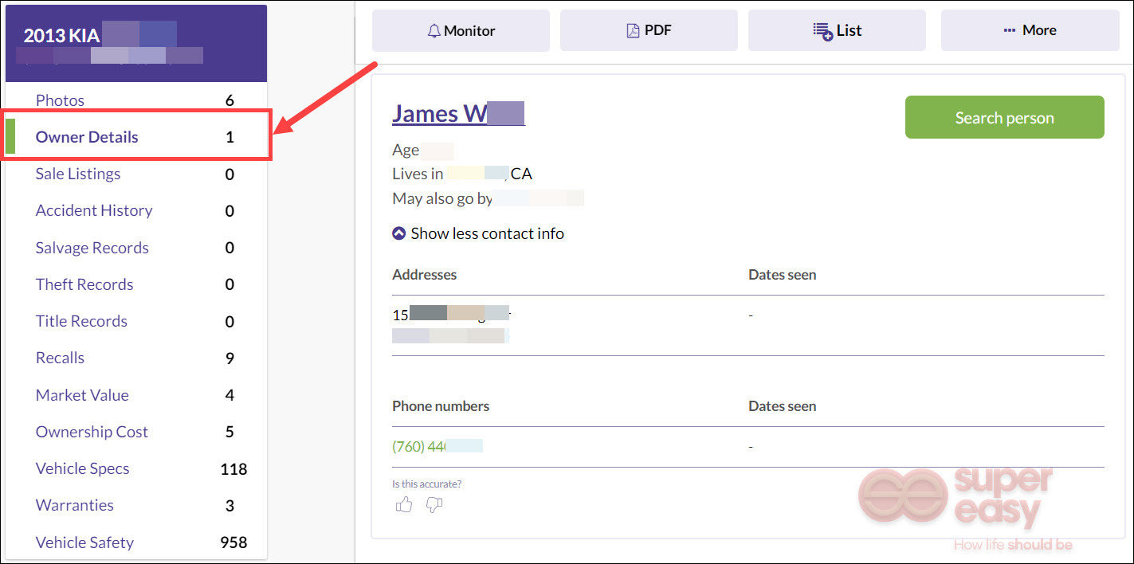The height and width of the screenshot is (564, 1134).
Task: Click the "958" count for Vehicle Safety
Action: pos(233,542)
